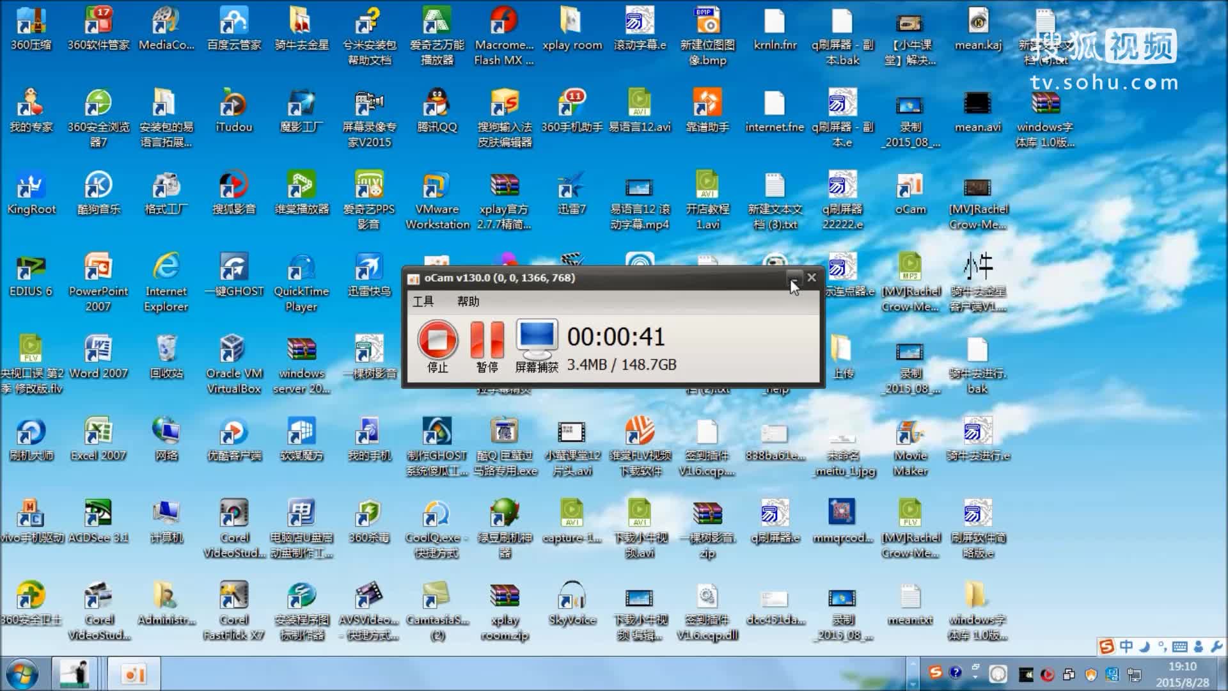Toggle Sogou 中 Chinese input mode

click(x=1126, y=646)
